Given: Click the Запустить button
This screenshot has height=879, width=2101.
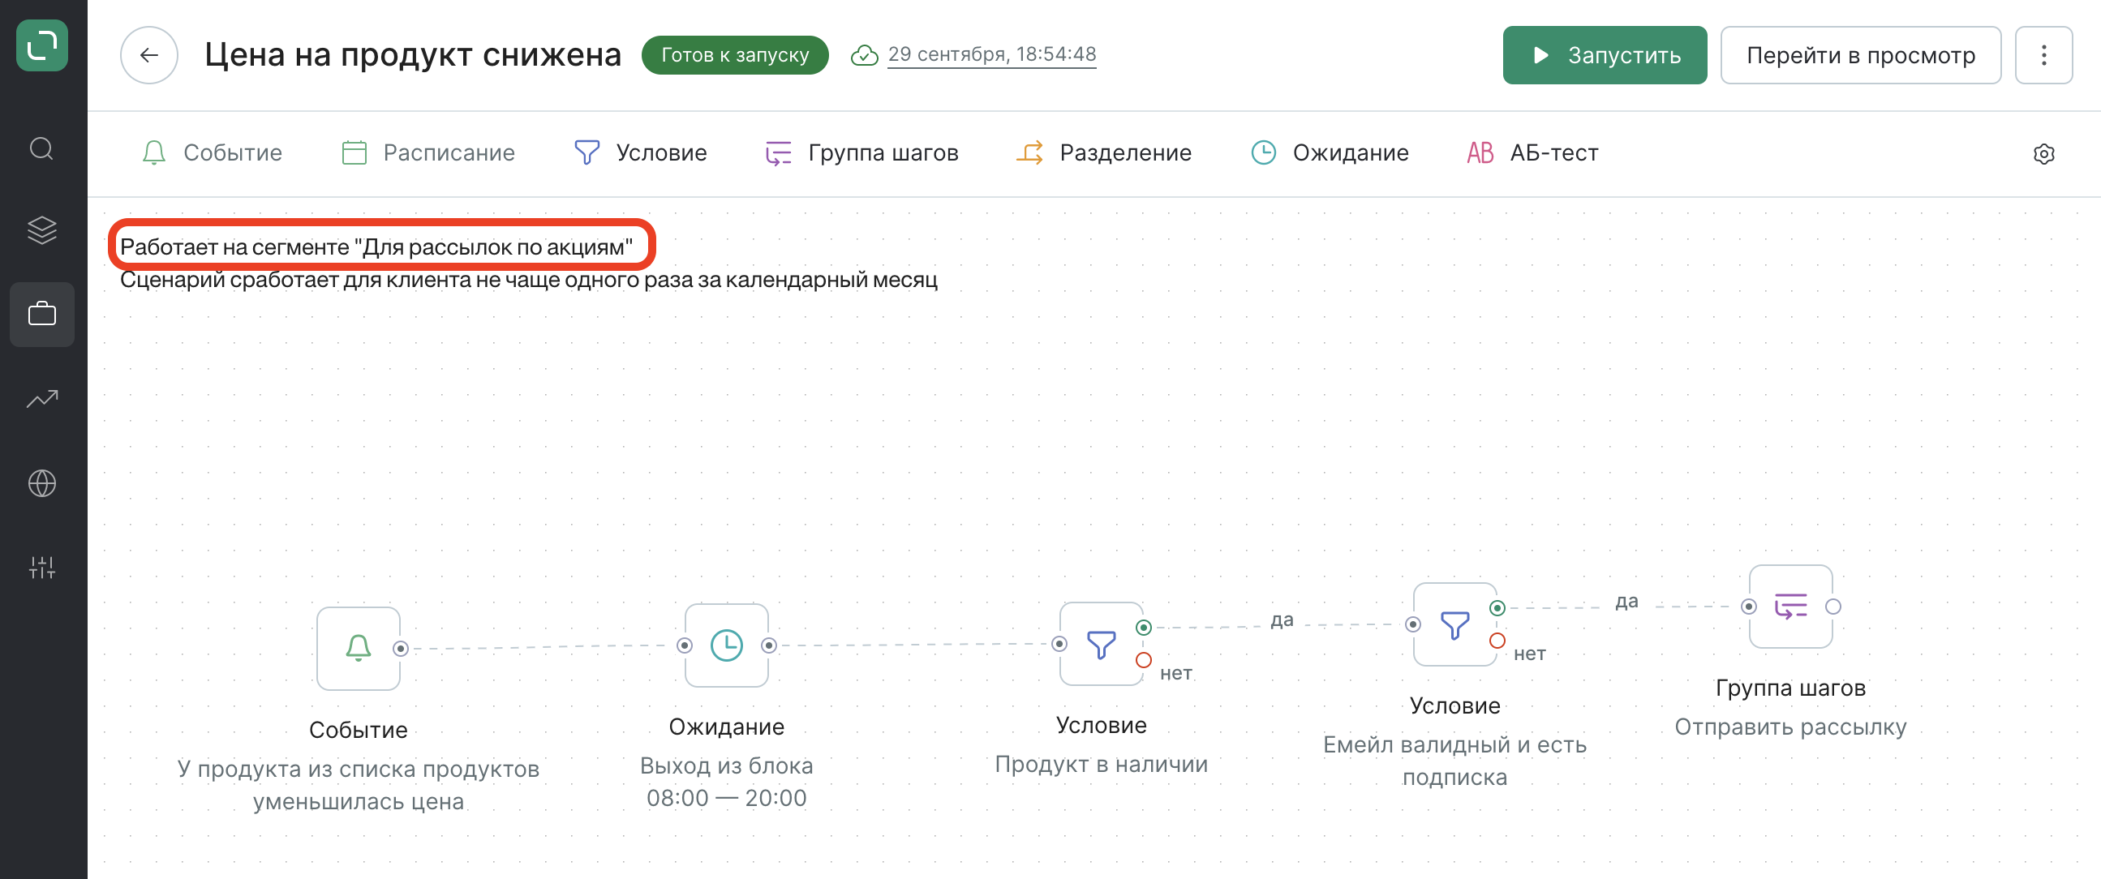Looking at the screenshot, I should tap(1605, 54).
